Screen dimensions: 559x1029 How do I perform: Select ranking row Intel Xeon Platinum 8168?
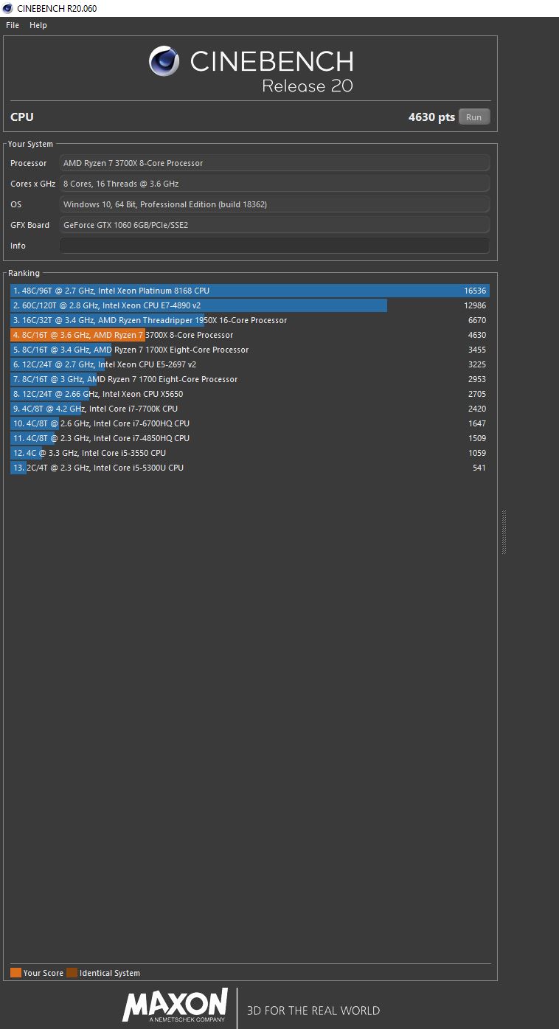click(x=250, y=291)
